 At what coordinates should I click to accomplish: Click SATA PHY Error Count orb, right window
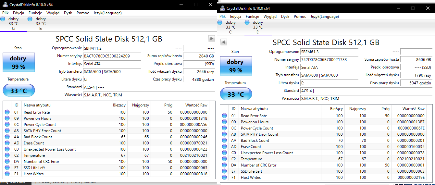pyautogui.click(x=224, y=134)
